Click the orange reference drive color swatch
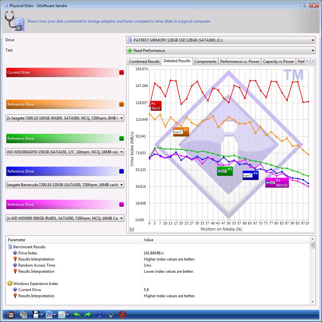This screenshot has height=322, width=322. point(122,104)
